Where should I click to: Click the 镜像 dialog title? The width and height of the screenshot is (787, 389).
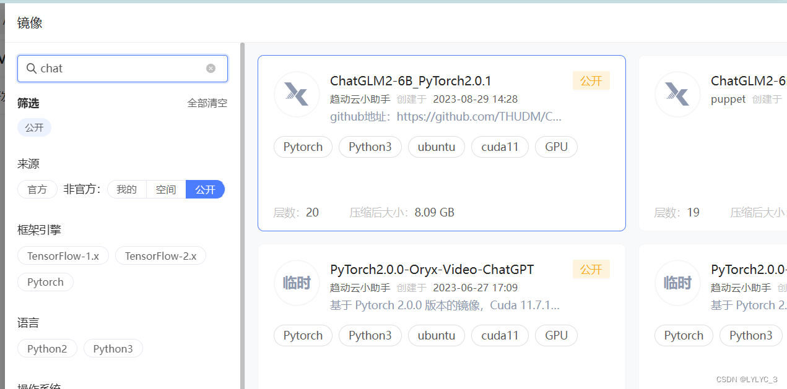coord(30,24)
